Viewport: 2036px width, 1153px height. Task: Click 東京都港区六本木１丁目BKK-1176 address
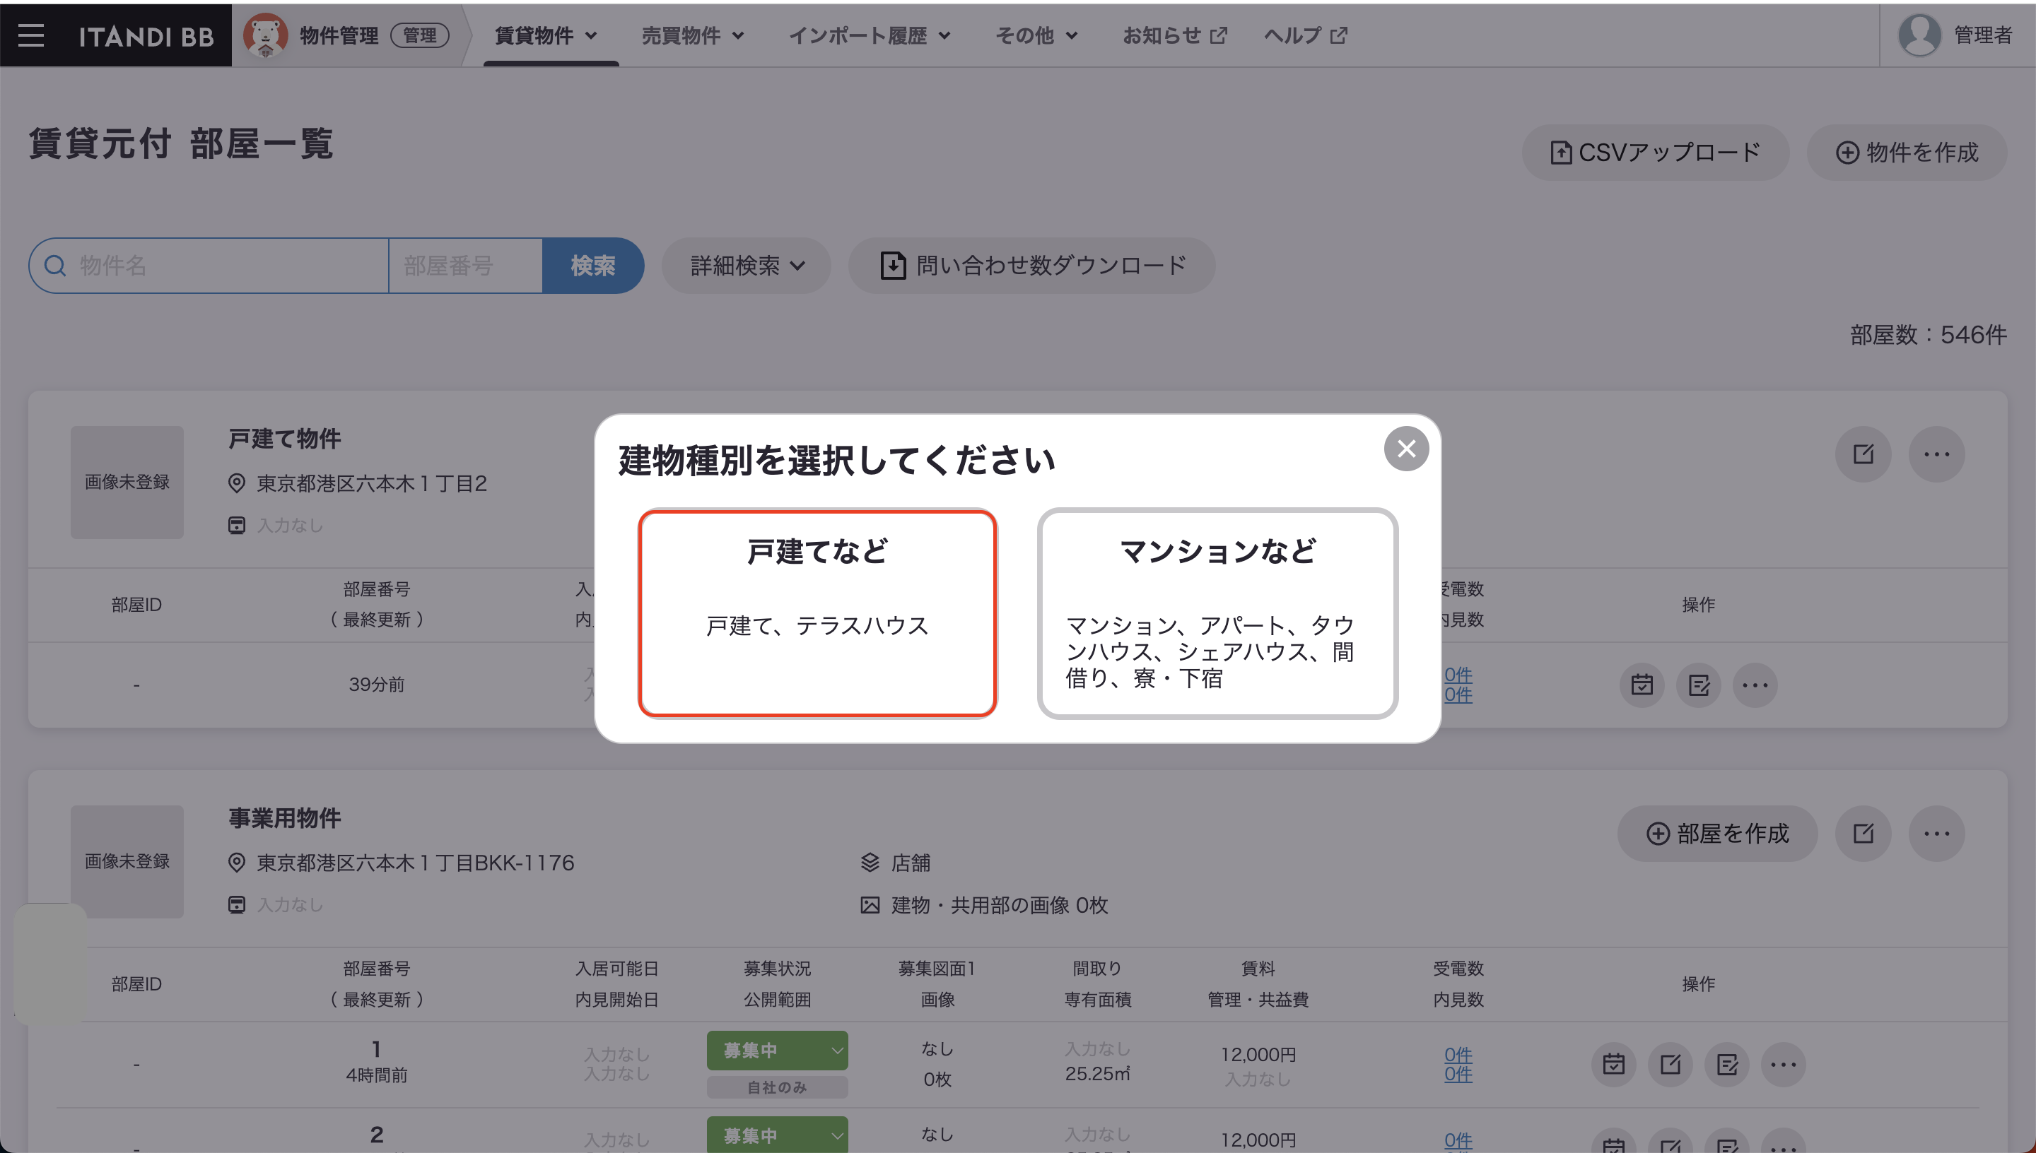pos(415,863)
